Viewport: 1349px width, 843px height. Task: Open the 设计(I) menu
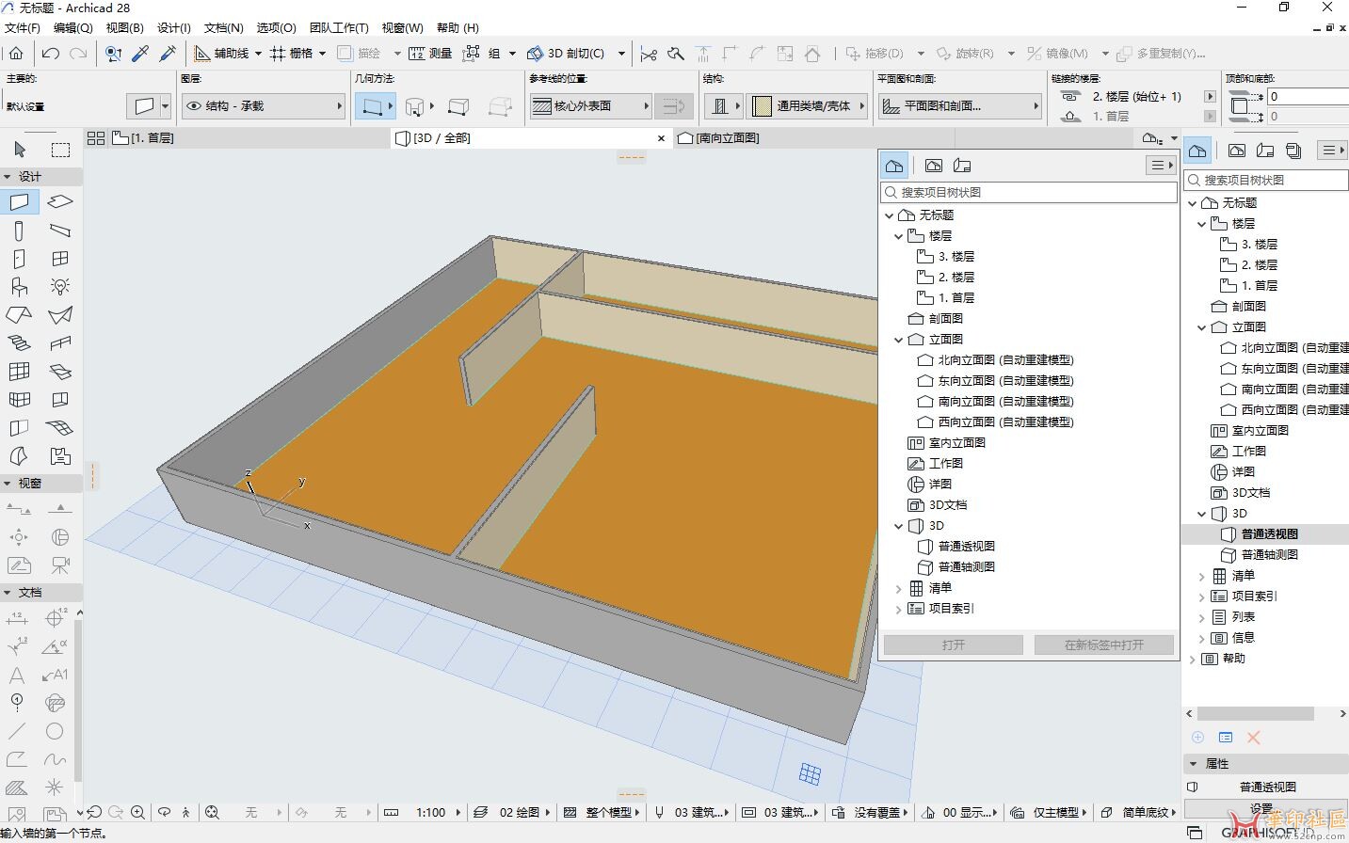tap(174, 28)
